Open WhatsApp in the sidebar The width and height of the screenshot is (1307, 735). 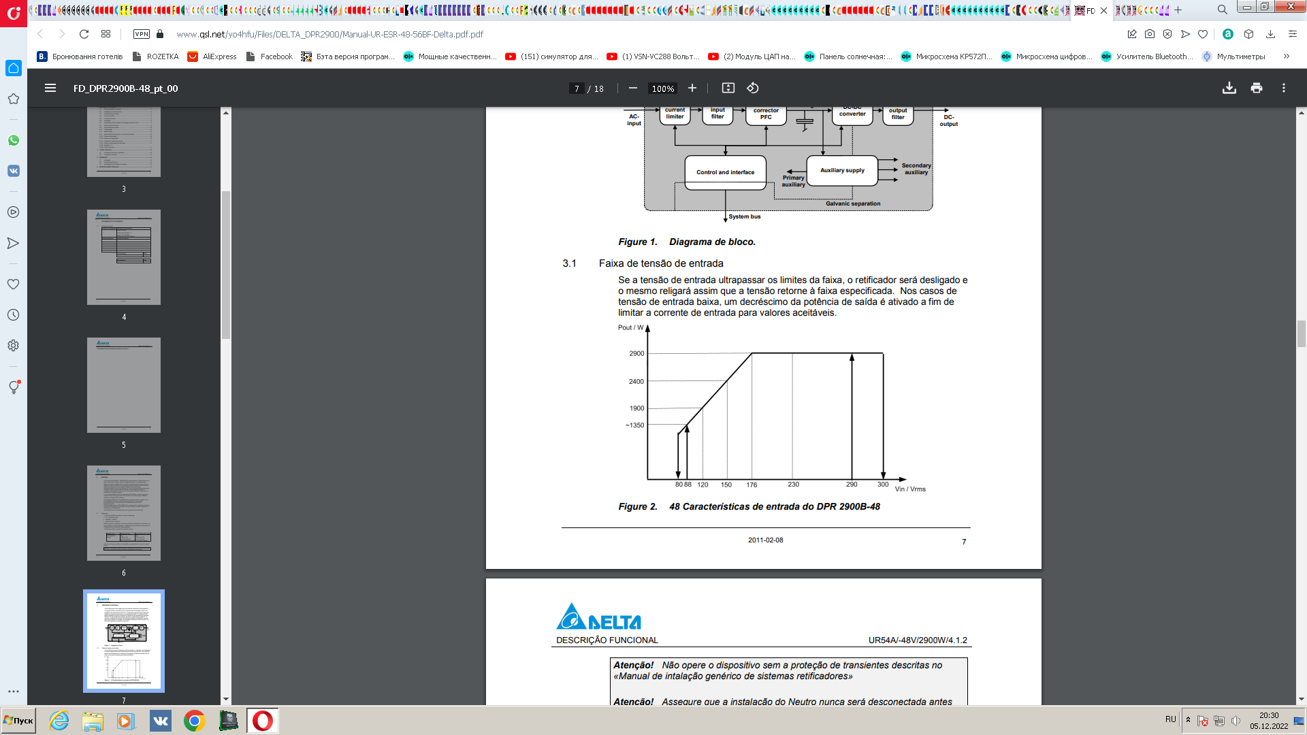click(x=14, y=140)
